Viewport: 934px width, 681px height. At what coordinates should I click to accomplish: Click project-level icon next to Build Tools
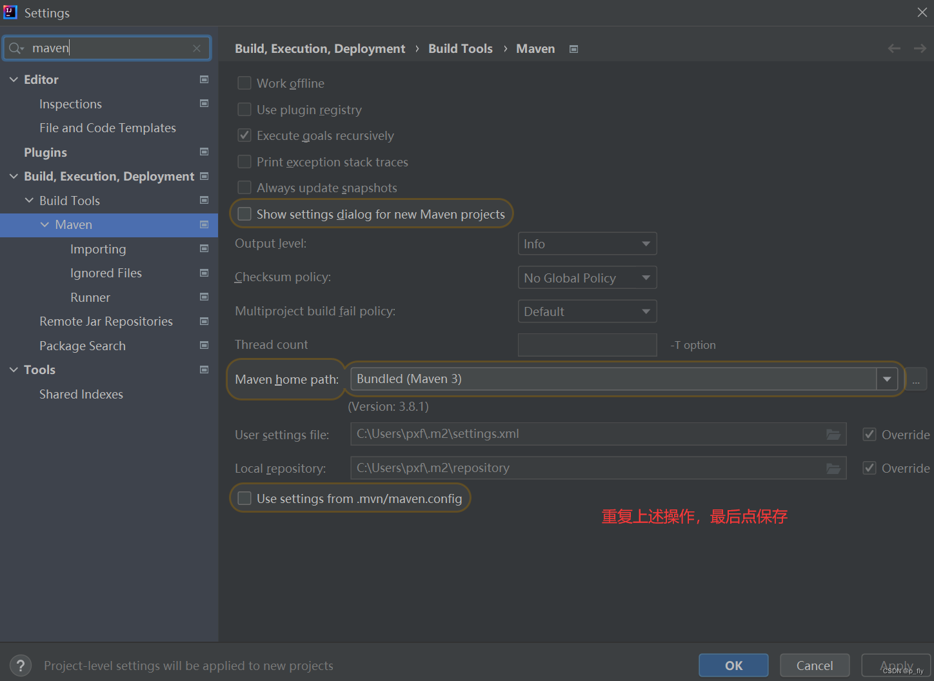[x=204, y=200]
